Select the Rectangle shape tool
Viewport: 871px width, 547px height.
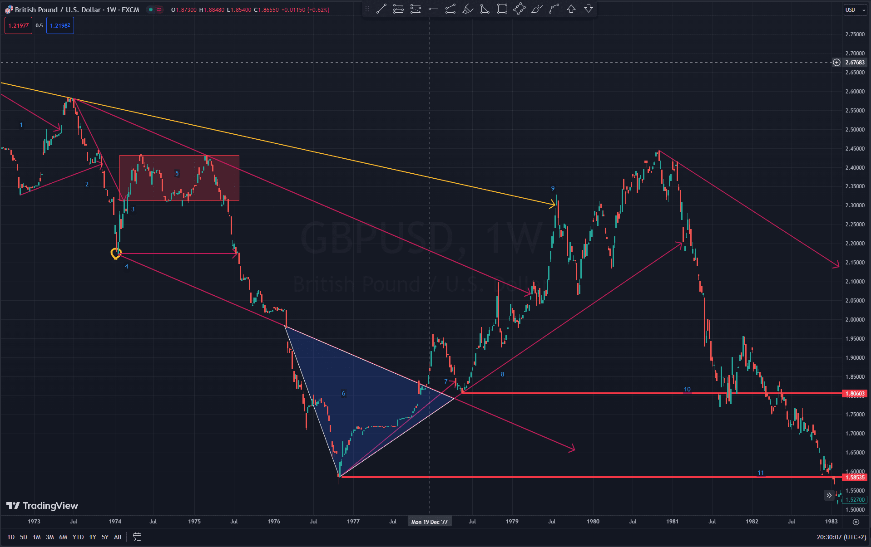502,9
